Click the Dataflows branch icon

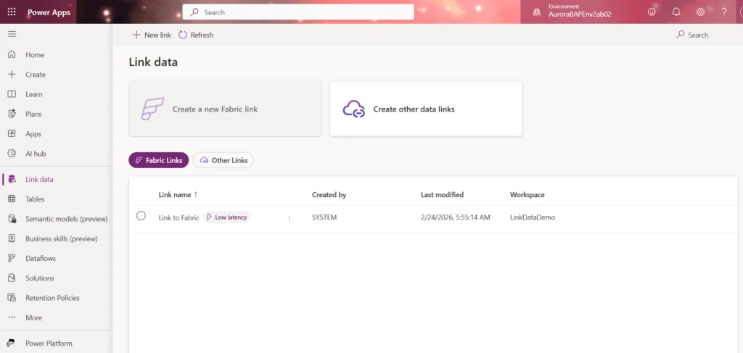[12, 258]
